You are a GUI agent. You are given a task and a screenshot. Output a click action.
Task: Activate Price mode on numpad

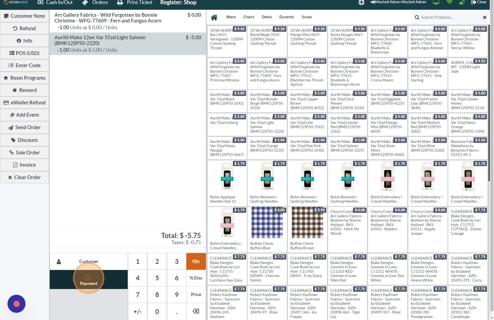(x=196, y=294)
